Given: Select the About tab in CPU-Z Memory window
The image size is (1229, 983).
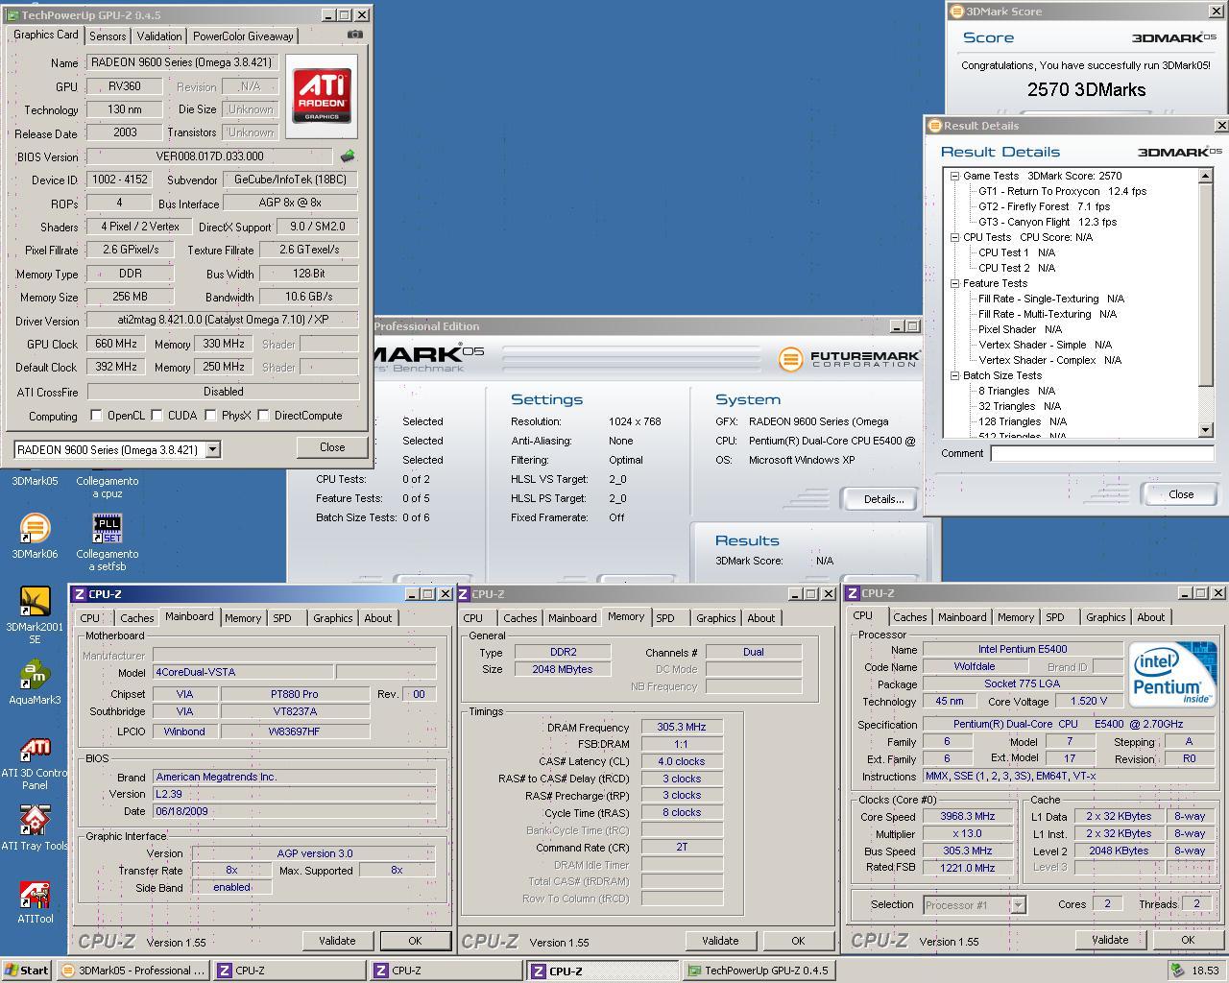Looking at the screenshot, I should [760, 618].
